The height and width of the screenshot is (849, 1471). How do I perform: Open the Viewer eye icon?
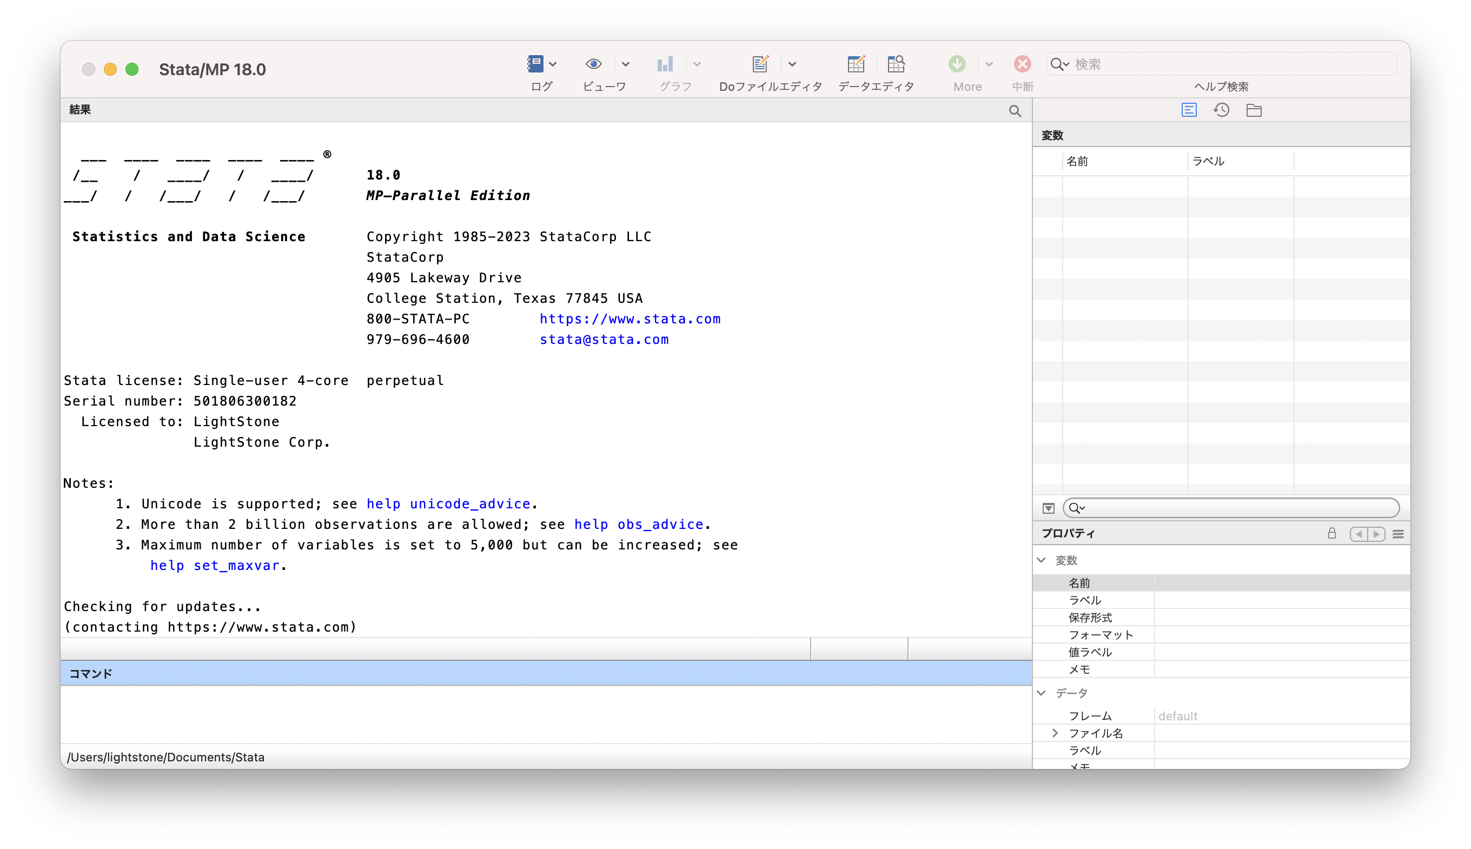[593, 64]
